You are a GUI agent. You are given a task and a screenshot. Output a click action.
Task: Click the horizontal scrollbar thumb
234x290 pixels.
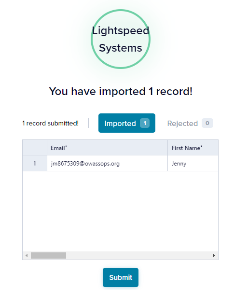point(48,255)
